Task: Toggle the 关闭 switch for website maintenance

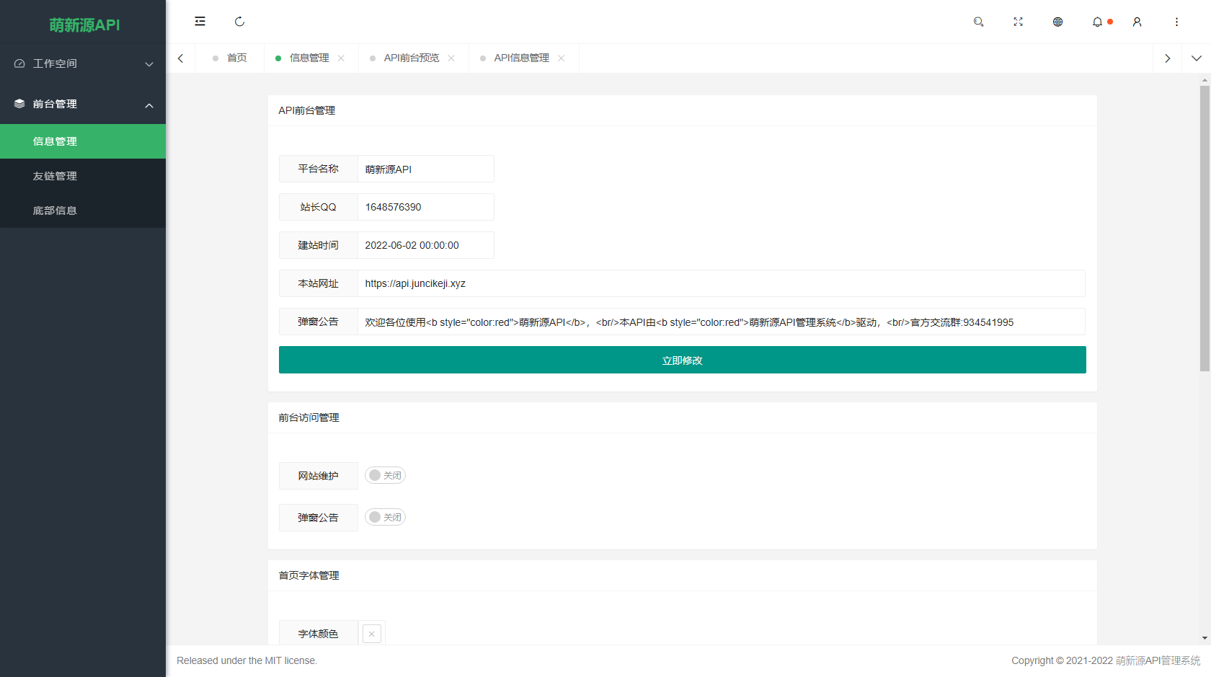Action: tap(384, 475)
